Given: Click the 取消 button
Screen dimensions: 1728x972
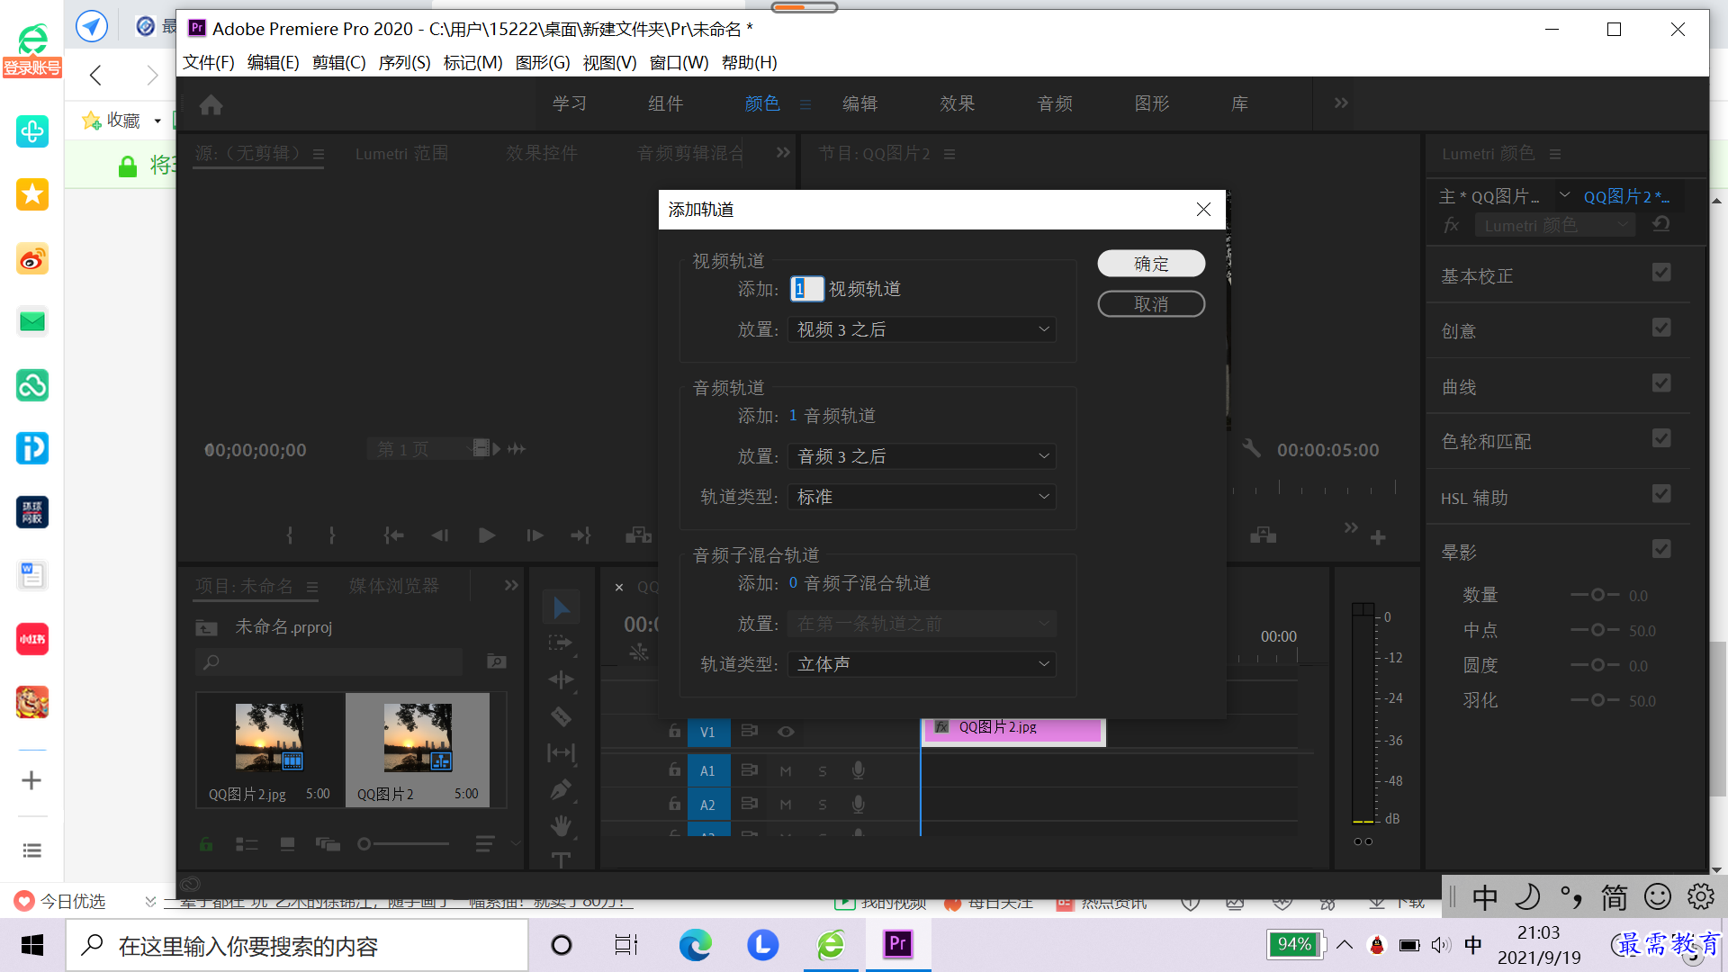Looking at the screenshot, I should coord(1151,304).
